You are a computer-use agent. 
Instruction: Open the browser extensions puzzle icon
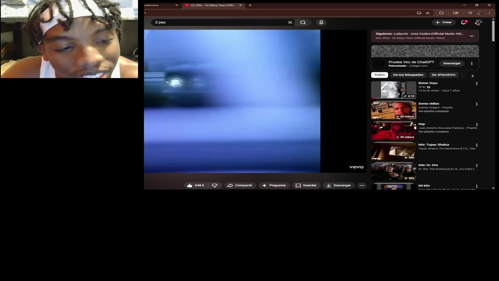tap(441, 13)
